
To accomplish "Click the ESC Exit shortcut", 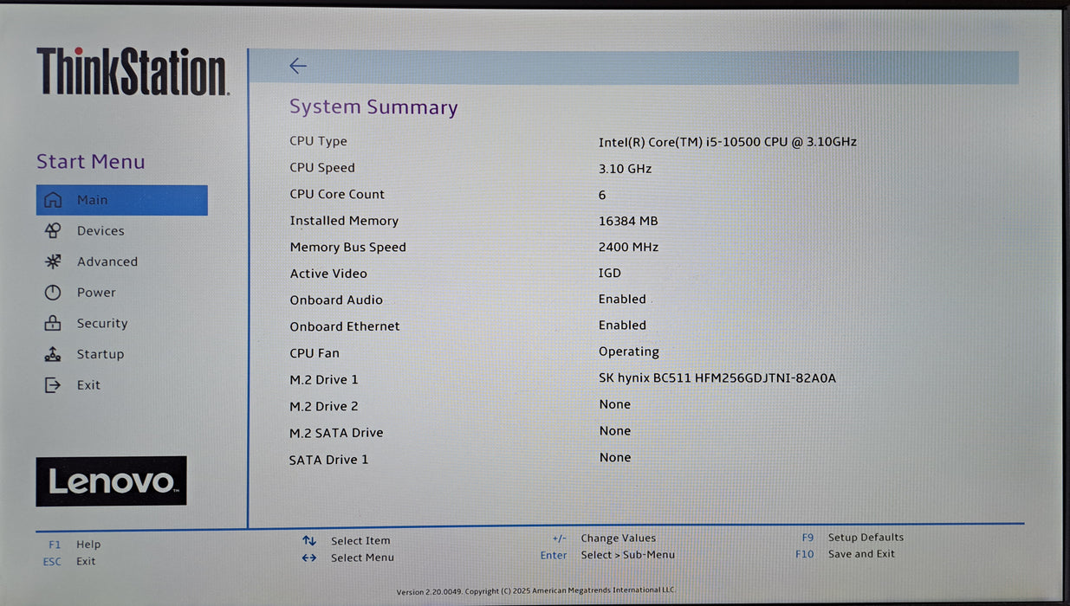I will tap(69, 561).
